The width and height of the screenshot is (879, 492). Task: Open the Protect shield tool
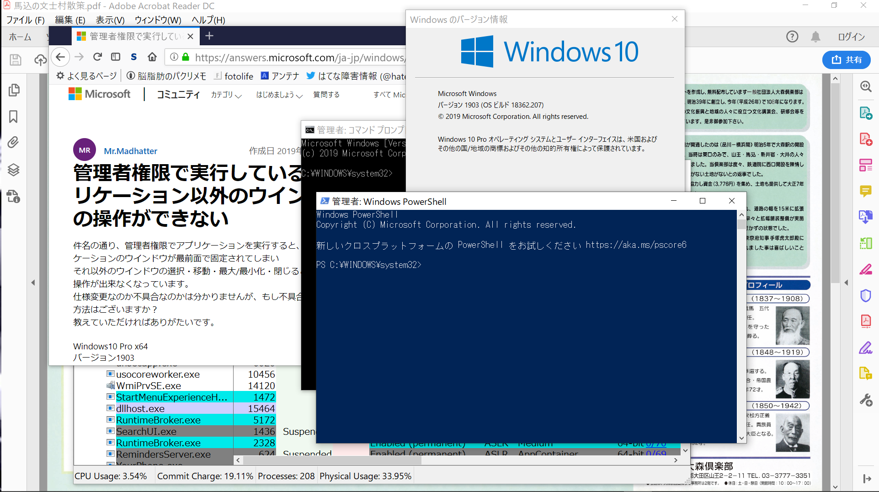point(866,295)
